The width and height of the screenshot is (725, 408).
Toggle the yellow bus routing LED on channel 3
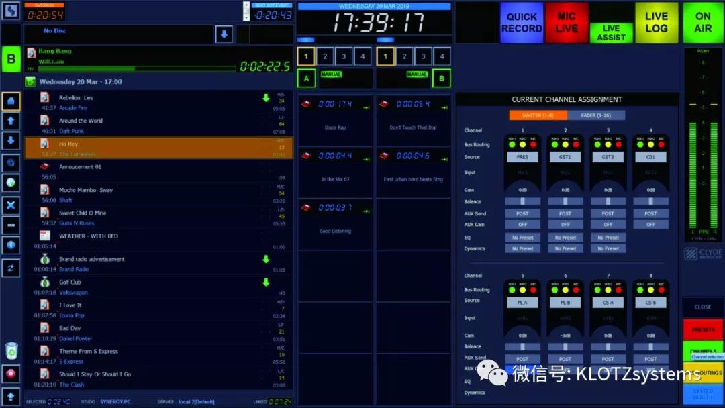[x=608, y=145]
